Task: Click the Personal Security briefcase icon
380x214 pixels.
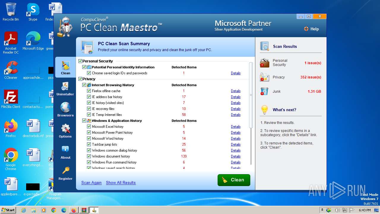Action: click(265, 63)
